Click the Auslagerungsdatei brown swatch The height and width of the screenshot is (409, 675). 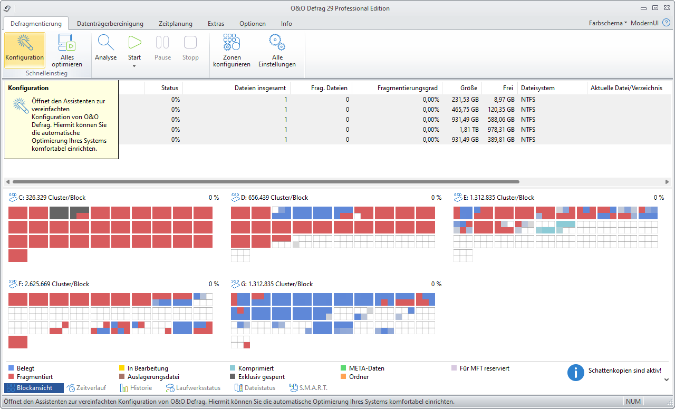pos(122,377)
